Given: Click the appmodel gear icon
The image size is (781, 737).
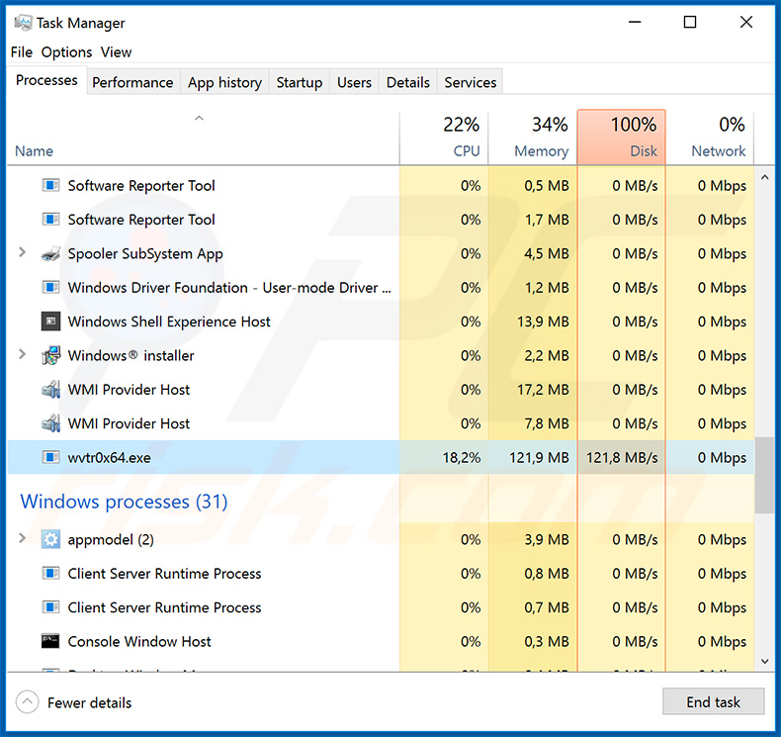Looking at the screenshot, I should coord(50,539).
